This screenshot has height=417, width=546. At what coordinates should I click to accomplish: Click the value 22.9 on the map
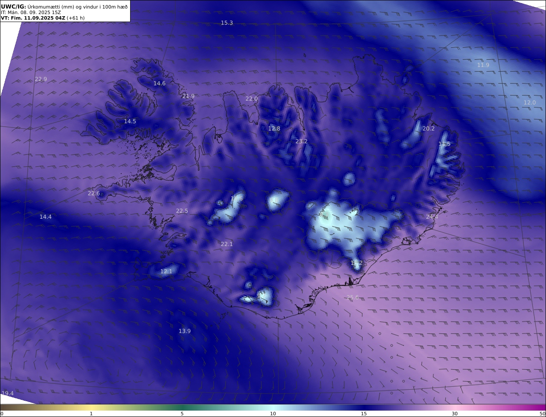[x=41, y=79]
